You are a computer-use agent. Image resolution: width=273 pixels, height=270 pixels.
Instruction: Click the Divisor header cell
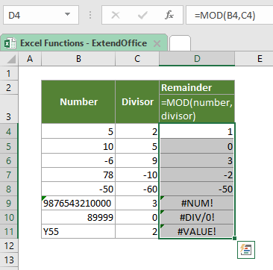coord(137,101)
